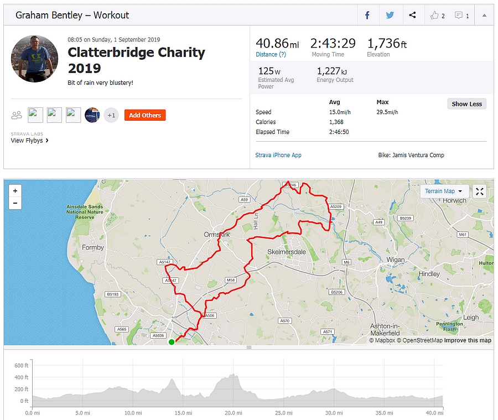Viewport: 498px width, 420px height.
Task: Click Improve this map link
Action: point(468,340)
